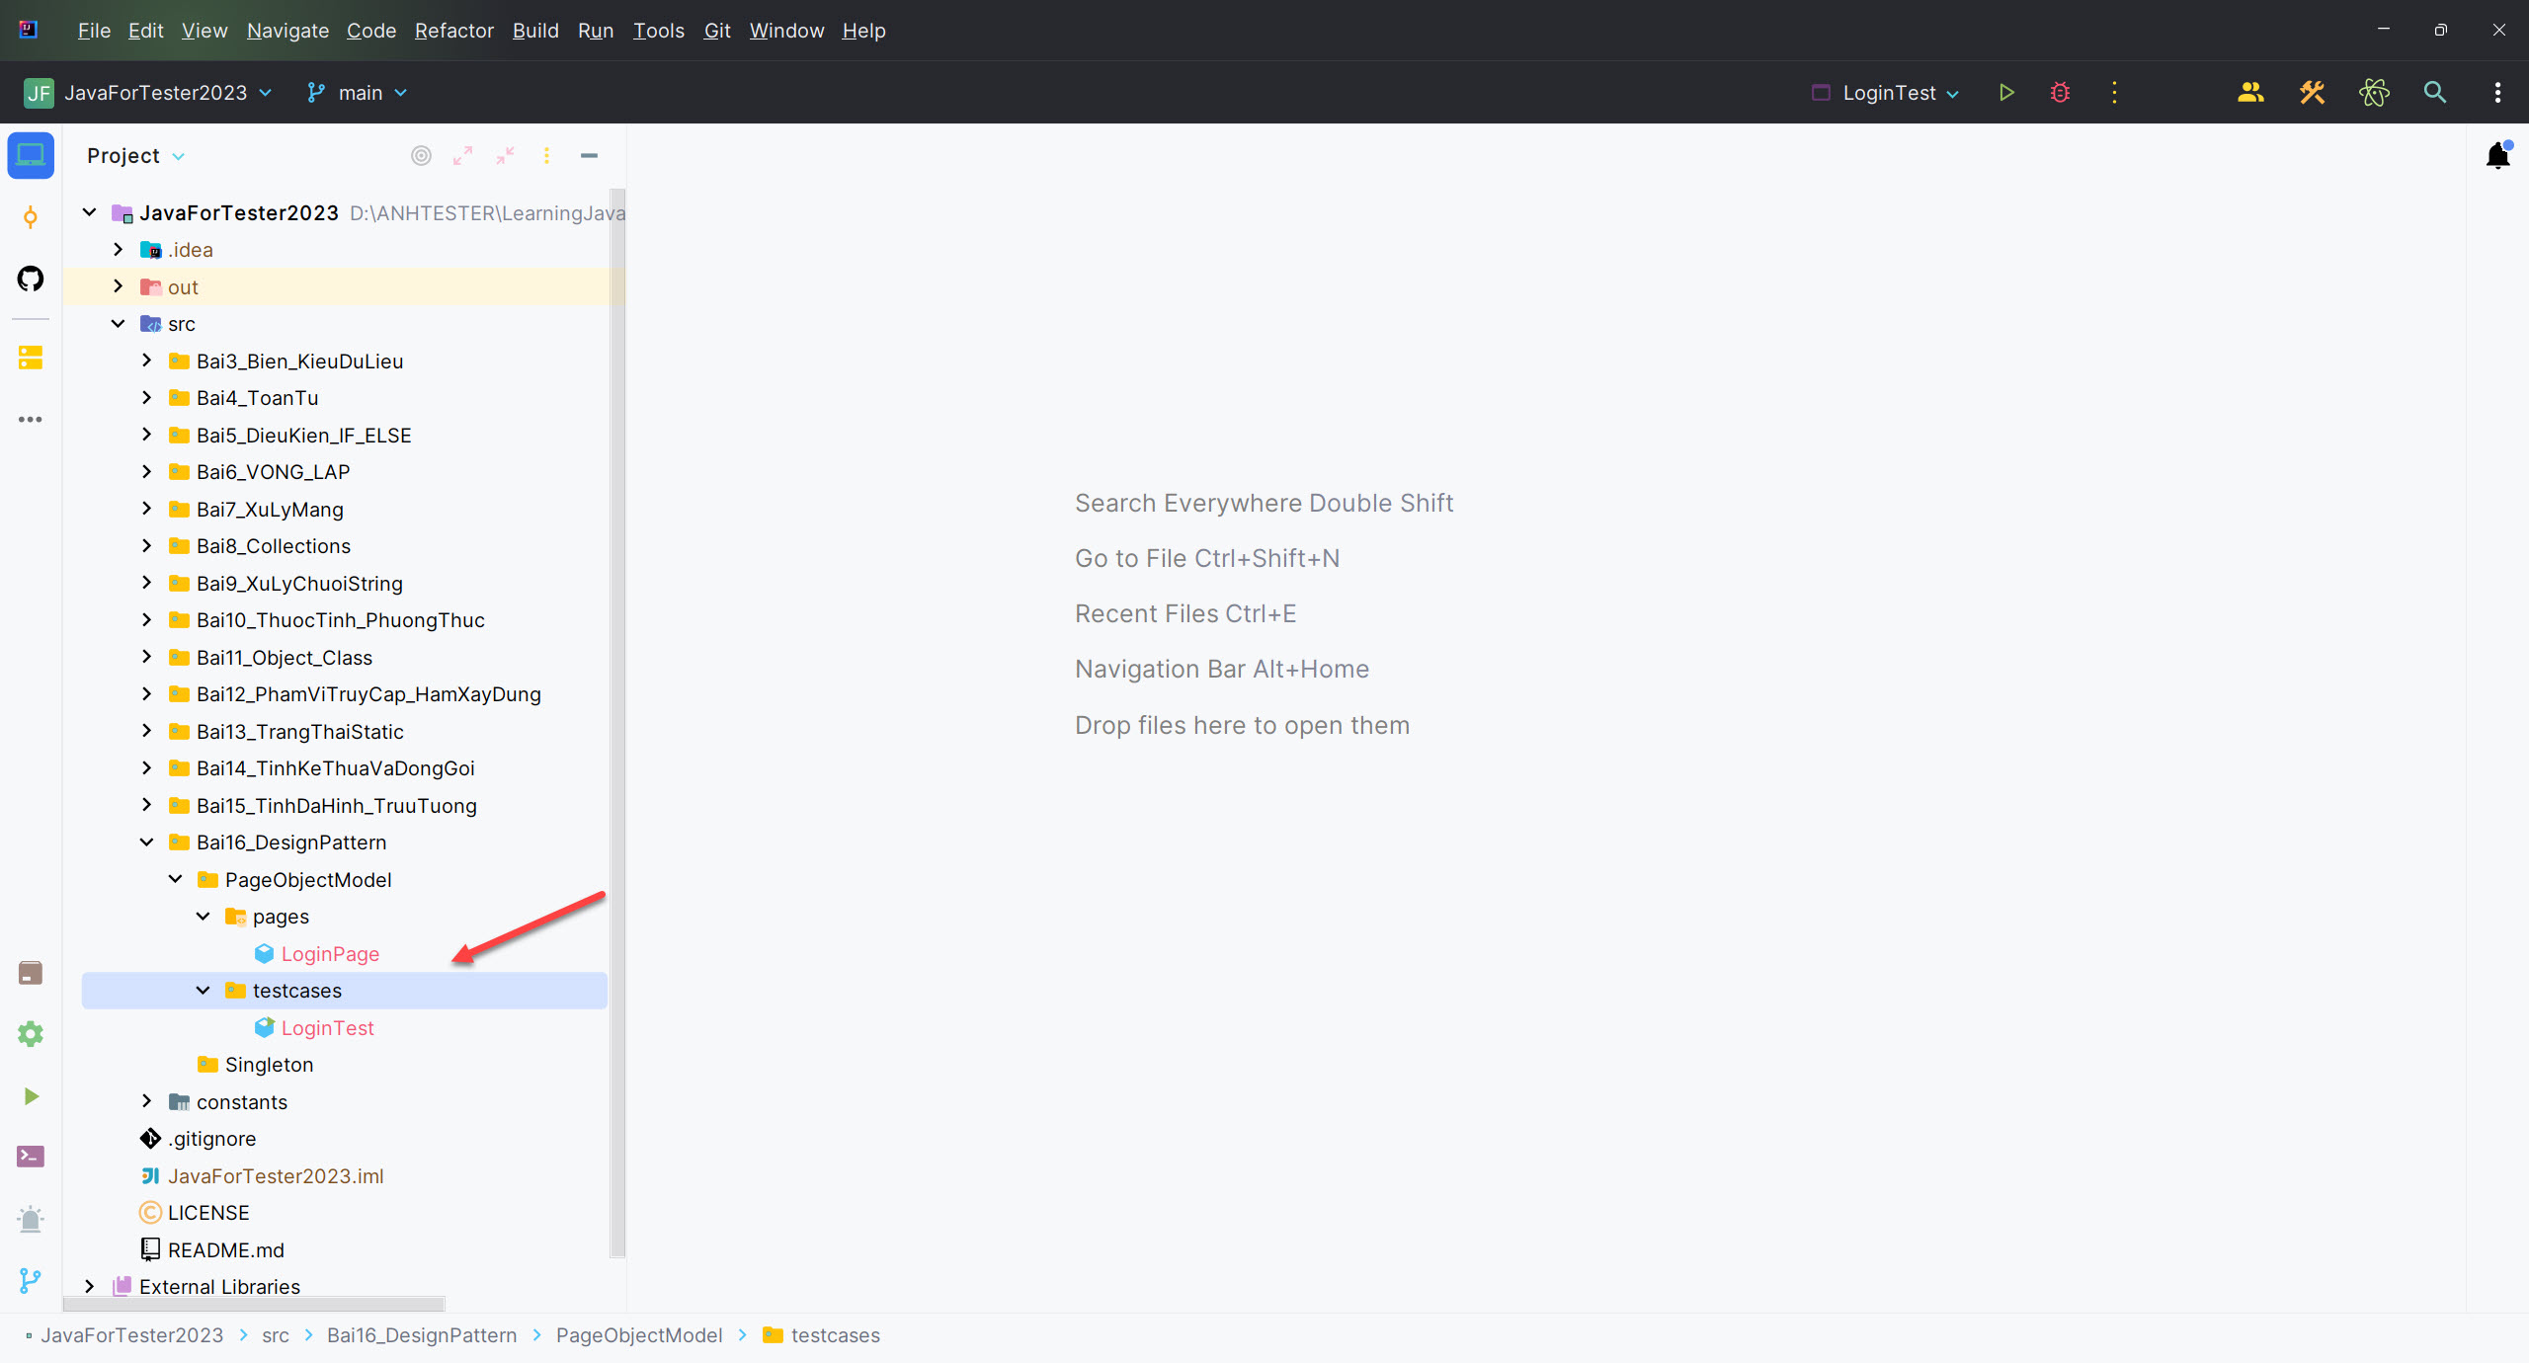Open project JavaForTester2023 dropdown
This screenshot has width=2529, height=1363.
[x=148, y=93]
